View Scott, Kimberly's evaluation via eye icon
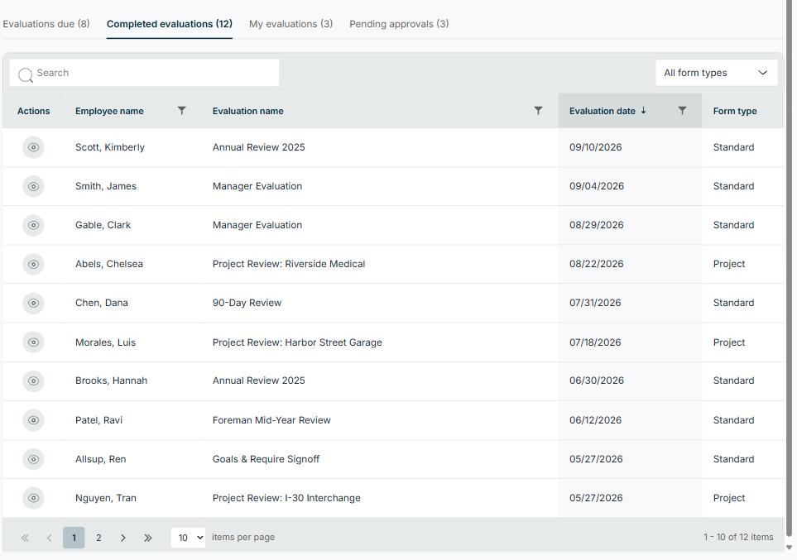 33,147
